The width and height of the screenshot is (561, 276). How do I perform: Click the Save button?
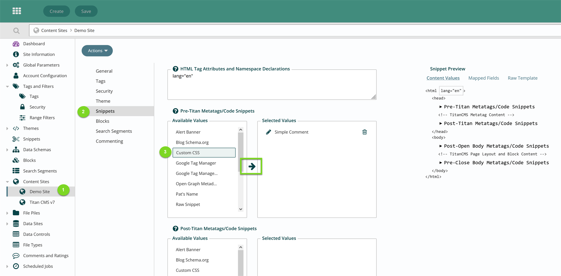coord(86,11)
